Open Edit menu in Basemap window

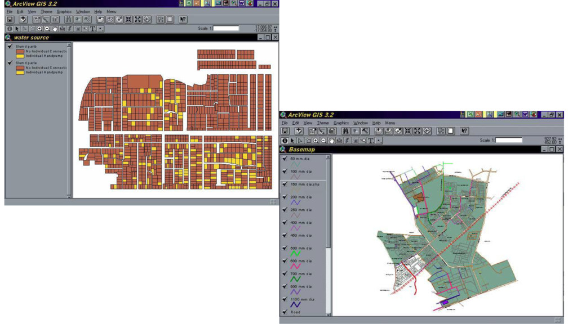(x=295, y=123)
